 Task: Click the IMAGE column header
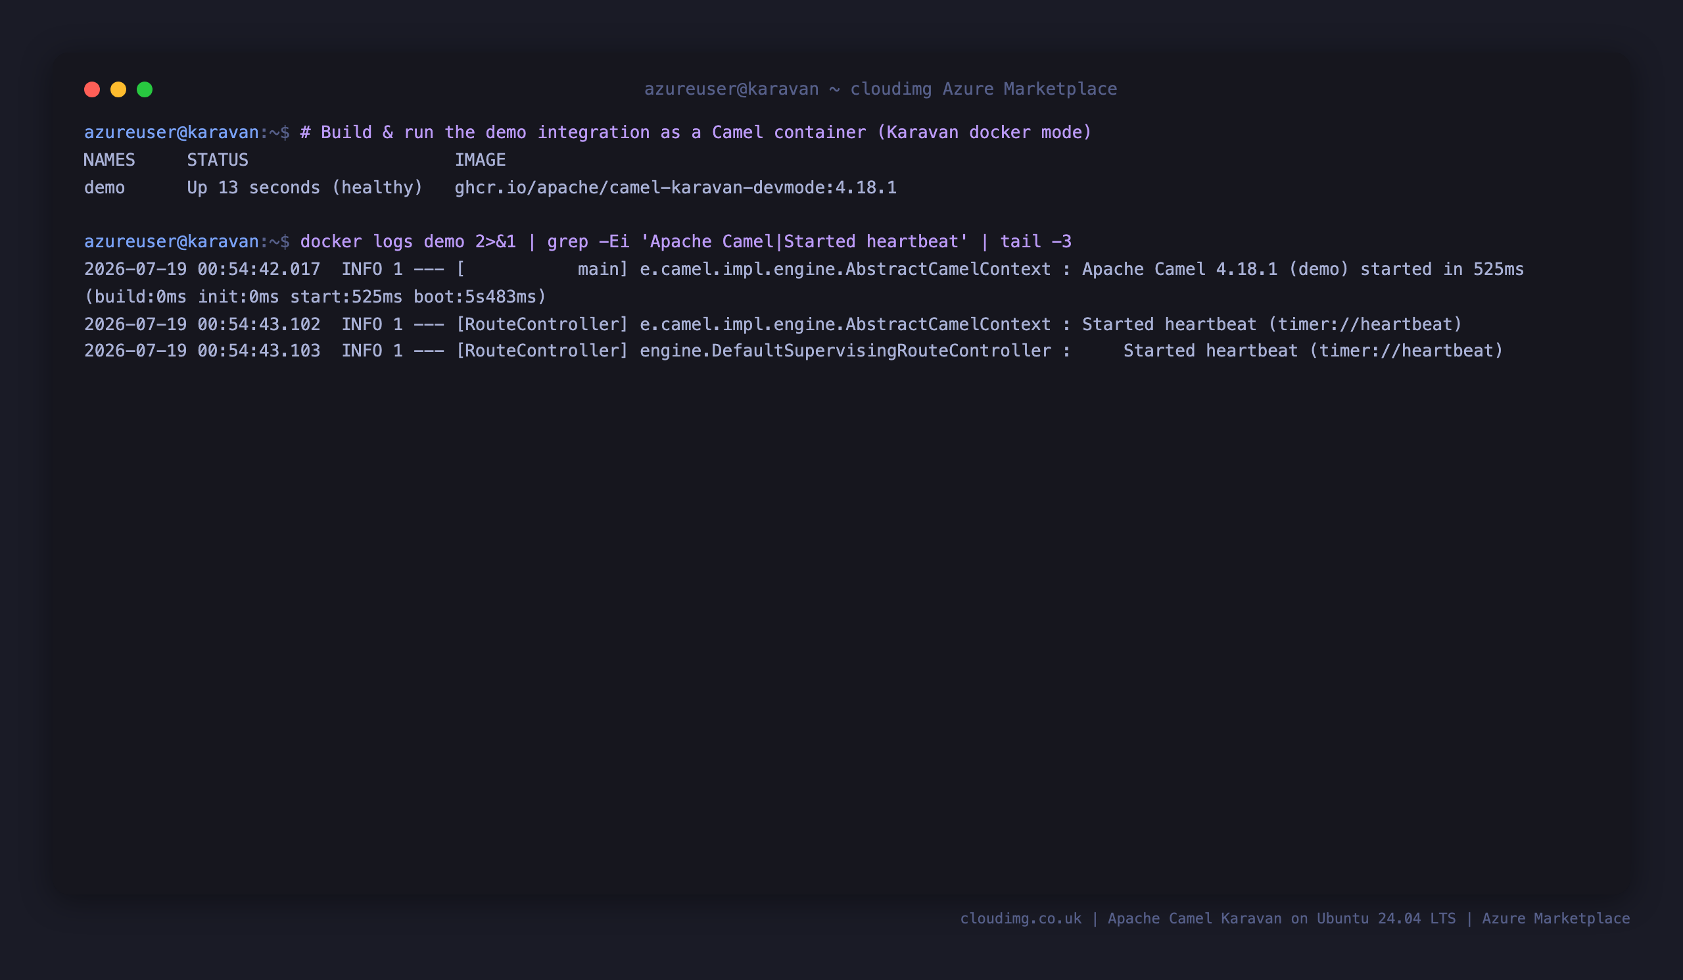click(x=480, y=160)
